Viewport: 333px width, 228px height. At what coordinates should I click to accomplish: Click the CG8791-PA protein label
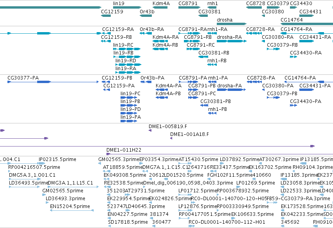[193, 78]
